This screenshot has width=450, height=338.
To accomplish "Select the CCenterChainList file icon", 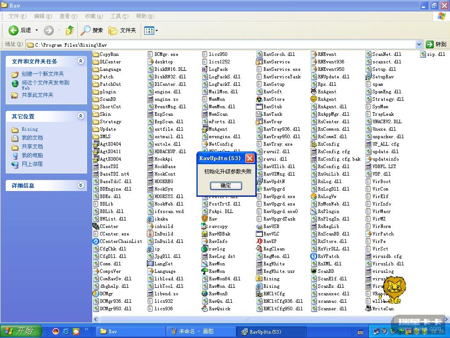I will click(x=96, y=241).
